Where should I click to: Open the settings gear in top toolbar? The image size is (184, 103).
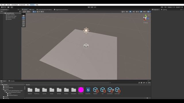pos(12,7)
